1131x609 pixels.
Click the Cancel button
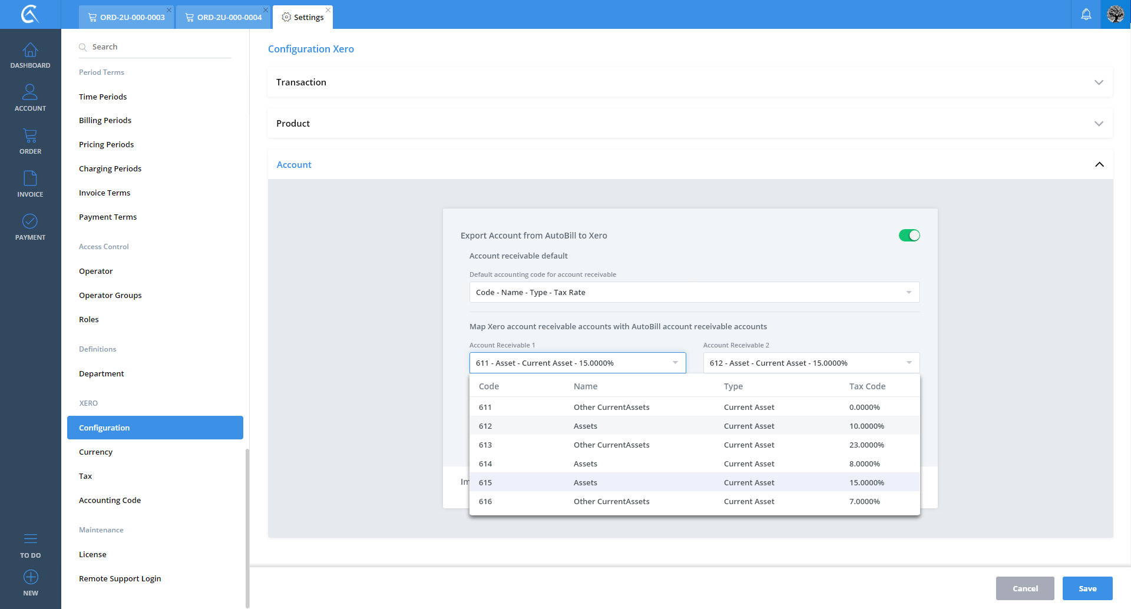[1024, 588]
